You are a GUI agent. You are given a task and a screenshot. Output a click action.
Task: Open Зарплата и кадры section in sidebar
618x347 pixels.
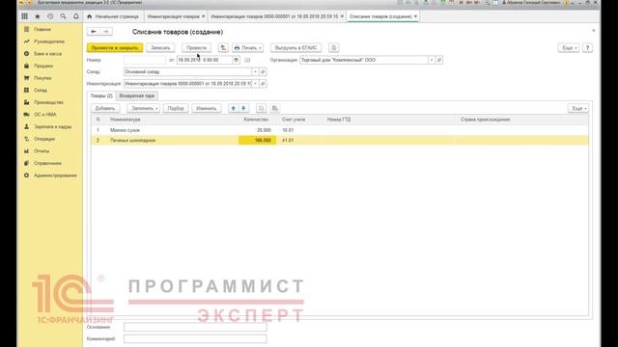(52, 126)
